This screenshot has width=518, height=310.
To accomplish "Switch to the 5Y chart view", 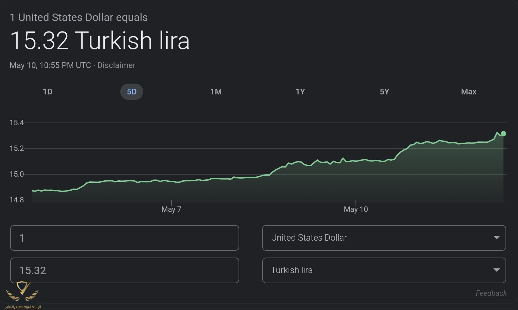I will click(x=385, y=92).
